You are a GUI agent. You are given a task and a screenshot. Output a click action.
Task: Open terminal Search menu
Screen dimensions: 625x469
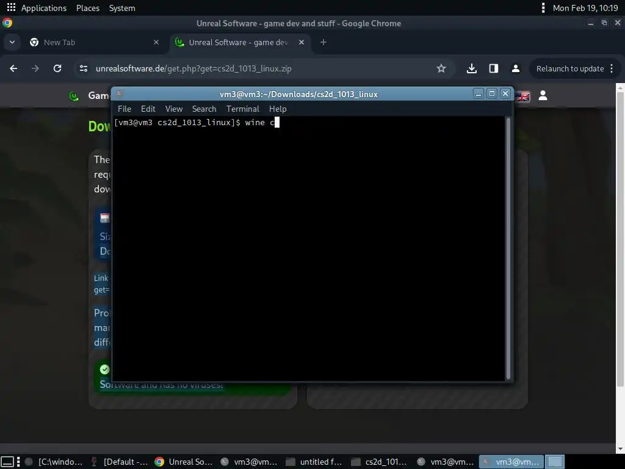[204, 109]
